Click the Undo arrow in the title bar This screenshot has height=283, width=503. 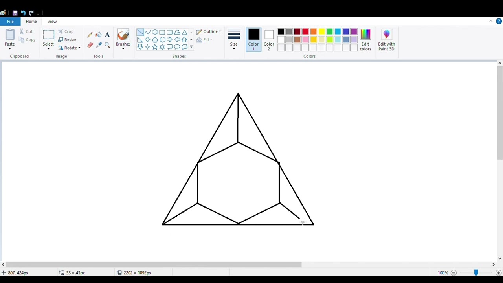23,13
